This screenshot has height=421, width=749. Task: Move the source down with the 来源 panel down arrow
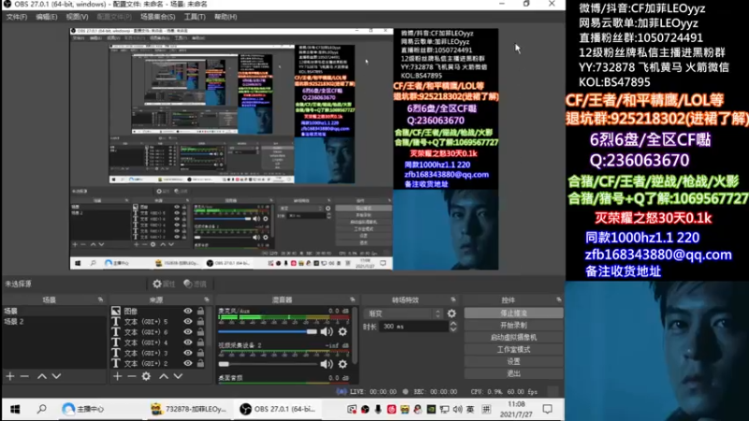tap(178, 376)
